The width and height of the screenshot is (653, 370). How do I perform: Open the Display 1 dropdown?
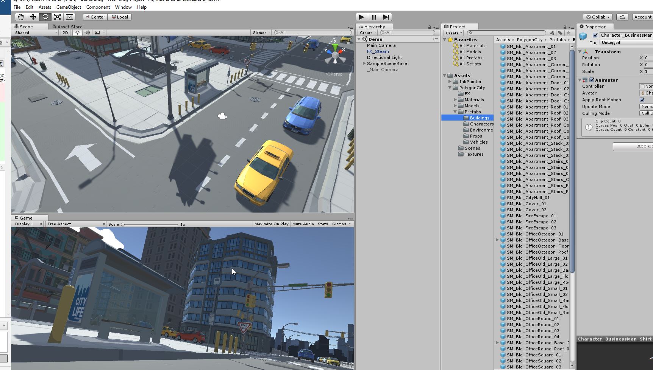click(28, 224)
